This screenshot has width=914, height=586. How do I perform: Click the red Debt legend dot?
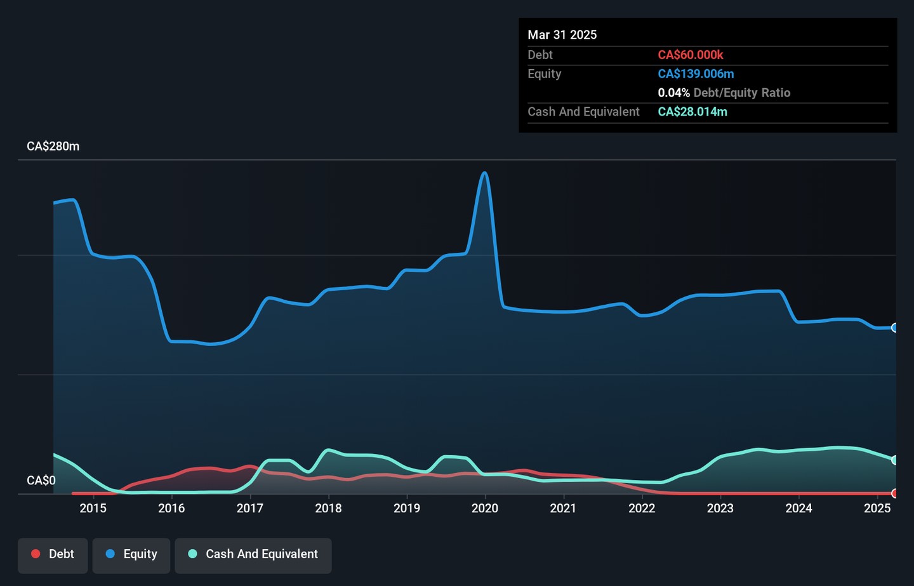coord(36,554)
